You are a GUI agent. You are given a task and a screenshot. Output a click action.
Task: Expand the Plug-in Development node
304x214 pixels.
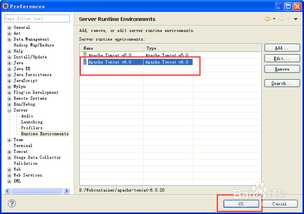9,93
